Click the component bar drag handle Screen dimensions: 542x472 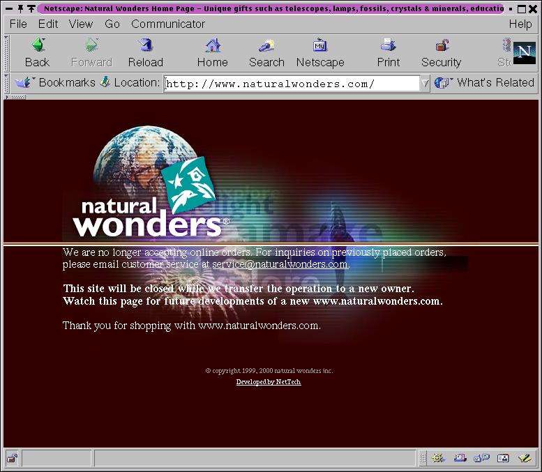coord(423,459)
